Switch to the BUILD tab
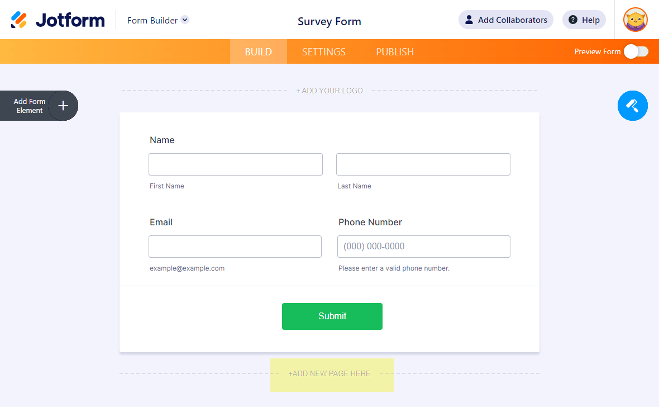Viewport: 659px width, 407px height. [x=258, y=52]
